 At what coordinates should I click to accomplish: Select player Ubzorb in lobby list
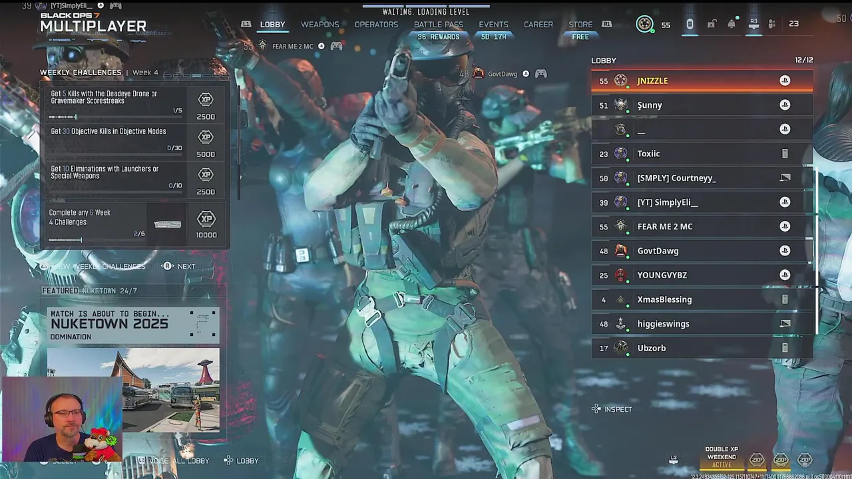point(702,348)
